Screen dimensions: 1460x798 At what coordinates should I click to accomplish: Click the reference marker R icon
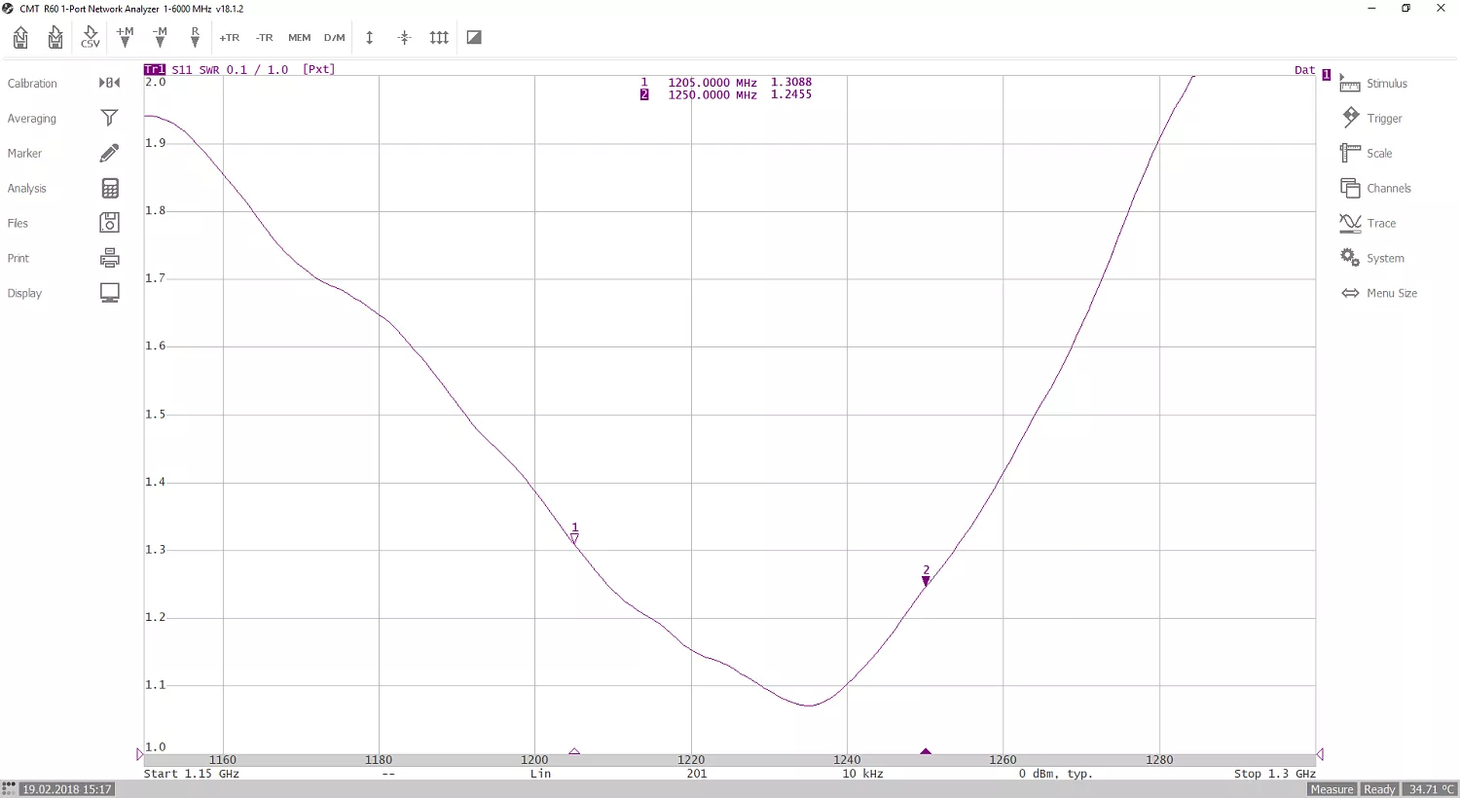coord(195,37)
